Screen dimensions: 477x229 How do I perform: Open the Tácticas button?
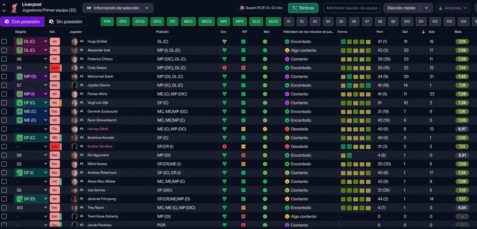pyautogui.click(x=303, y=8)
